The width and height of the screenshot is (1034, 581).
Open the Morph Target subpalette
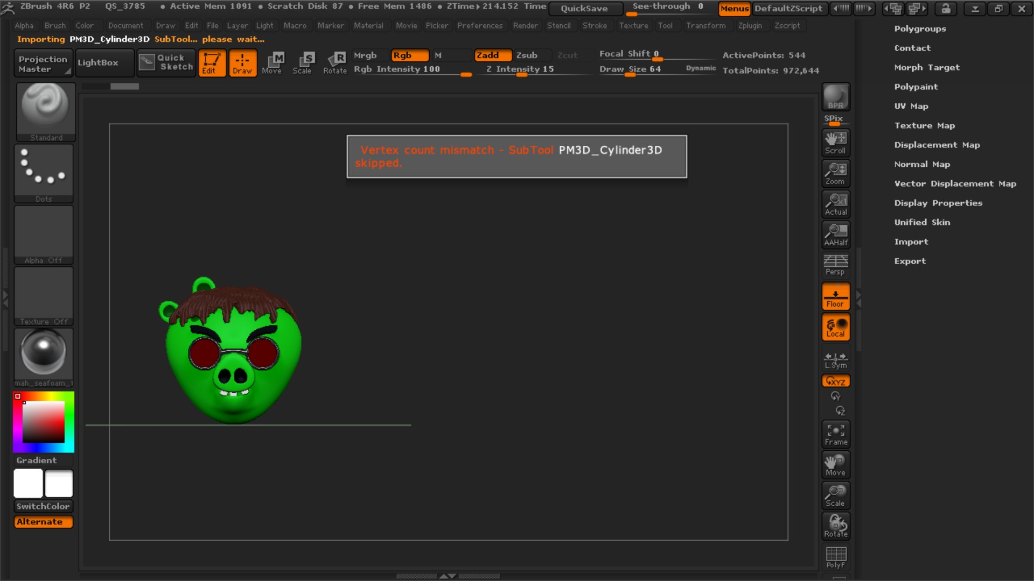927,67
